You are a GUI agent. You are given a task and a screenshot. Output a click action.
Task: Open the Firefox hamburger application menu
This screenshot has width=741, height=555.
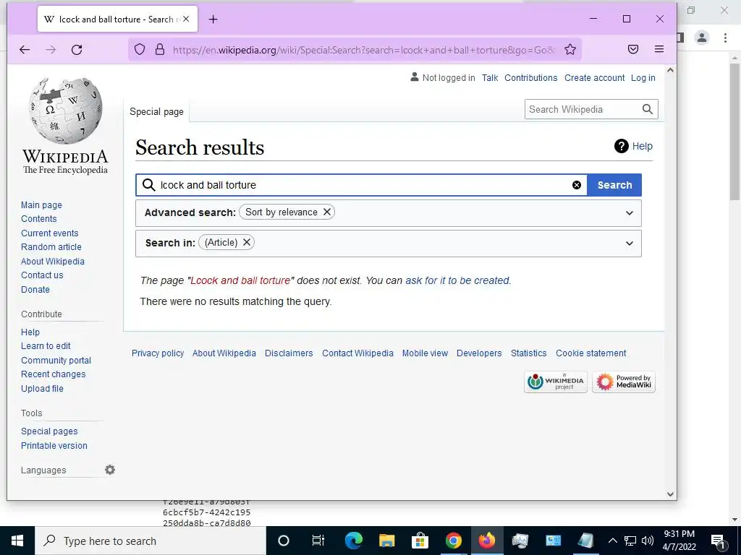coord(659,49)
